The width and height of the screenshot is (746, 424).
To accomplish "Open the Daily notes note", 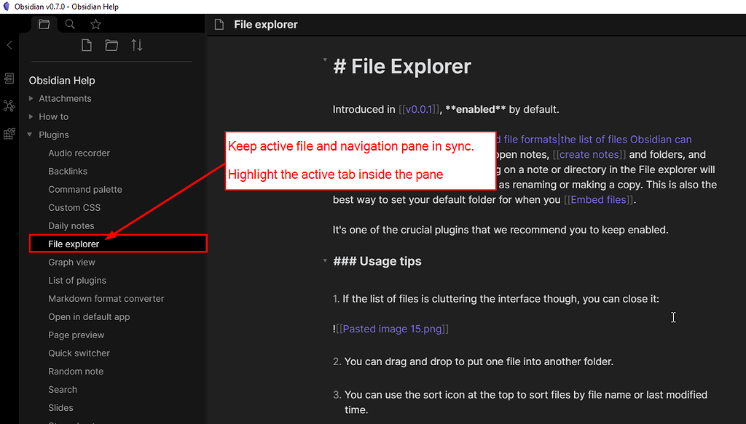I will [x=71, y=225].
